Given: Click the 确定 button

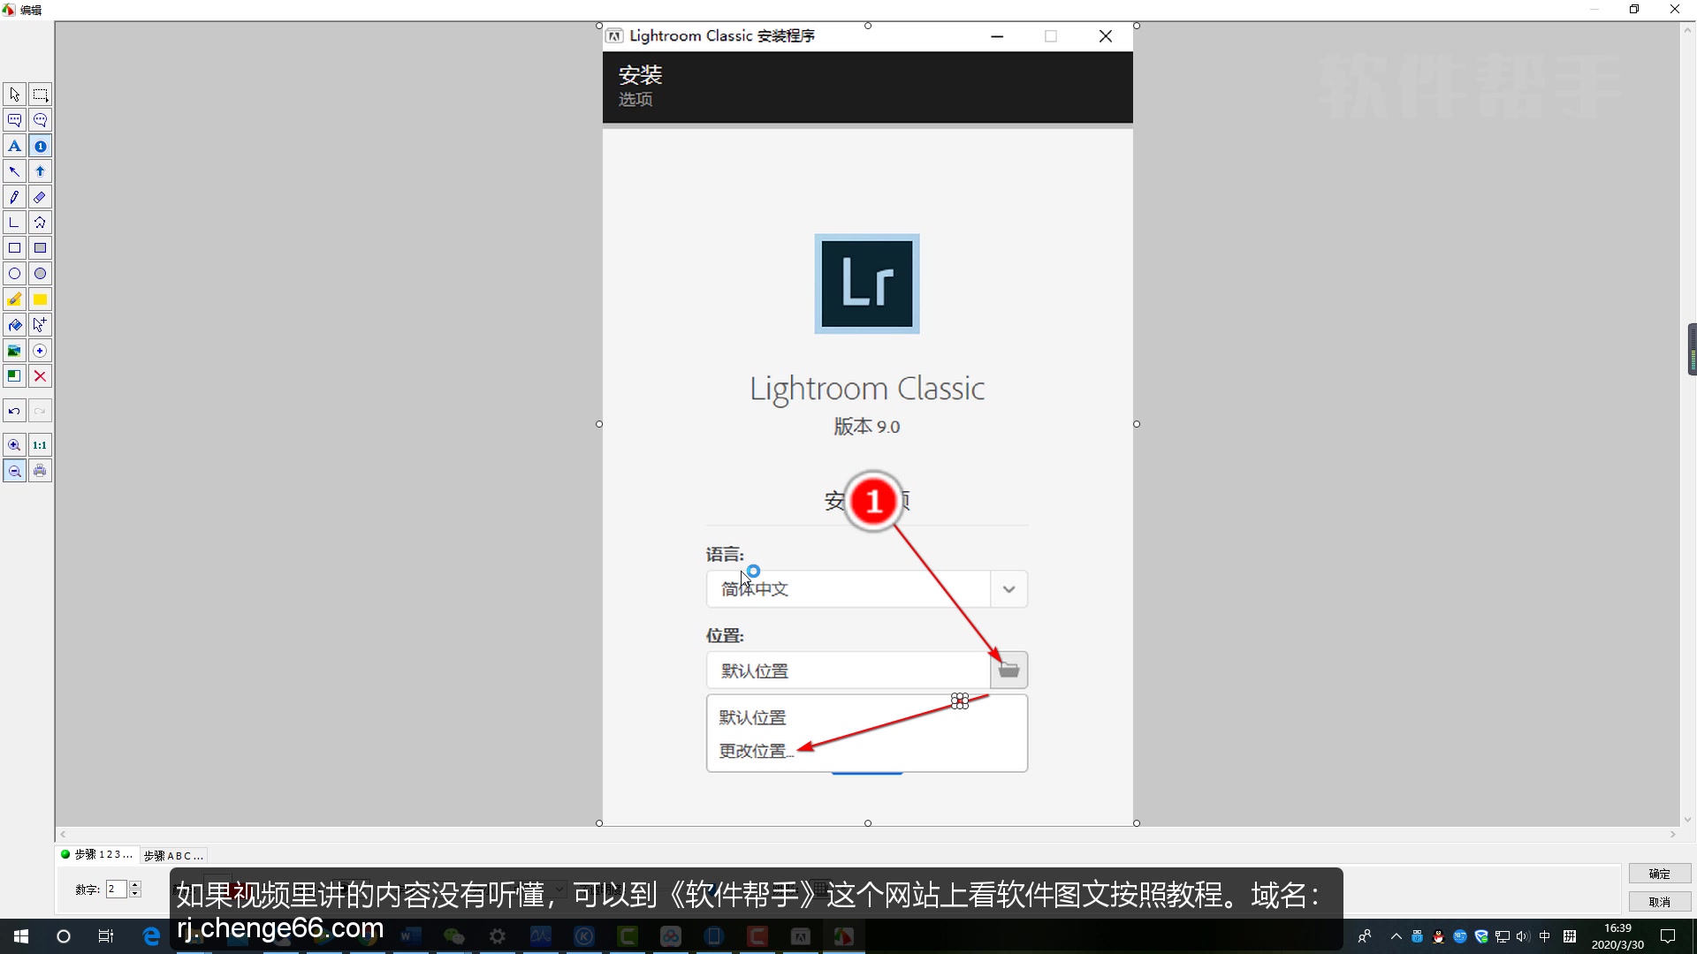Looking at the screenshot, I should (1659, 873).
